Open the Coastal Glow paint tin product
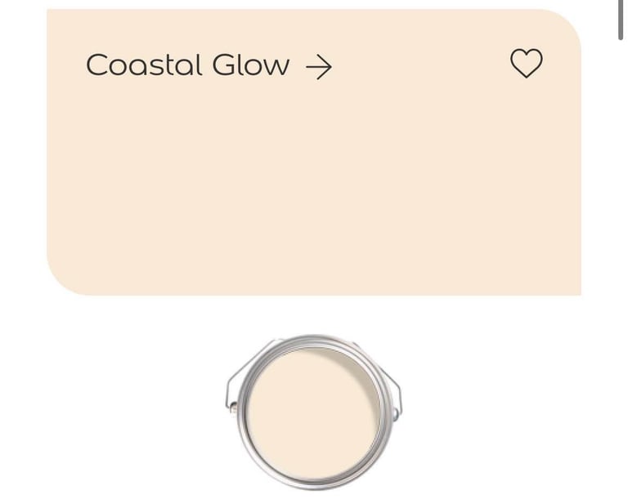628x499 pixels. click(314, 412)
